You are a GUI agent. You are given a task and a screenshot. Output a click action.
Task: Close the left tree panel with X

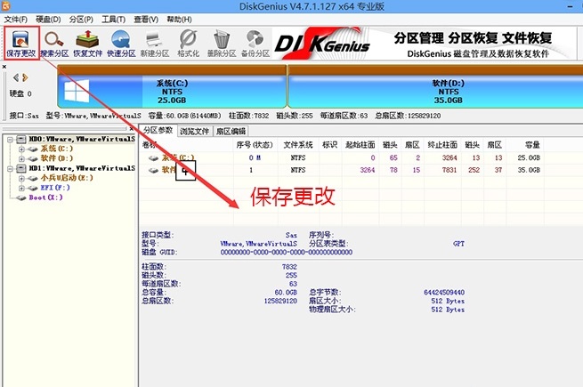coord(132,129)
